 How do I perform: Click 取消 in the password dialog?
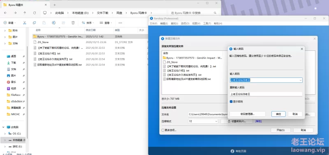tap(295, 114)
